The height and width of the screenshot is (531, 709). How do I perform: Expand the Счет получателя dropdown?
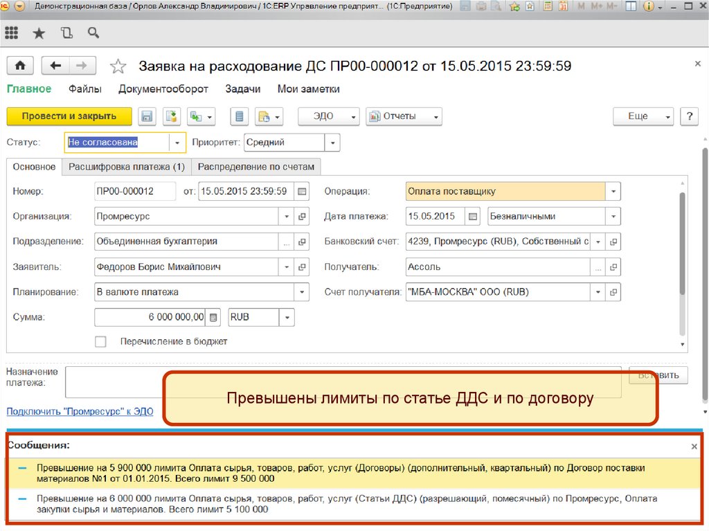click(598, 292)
